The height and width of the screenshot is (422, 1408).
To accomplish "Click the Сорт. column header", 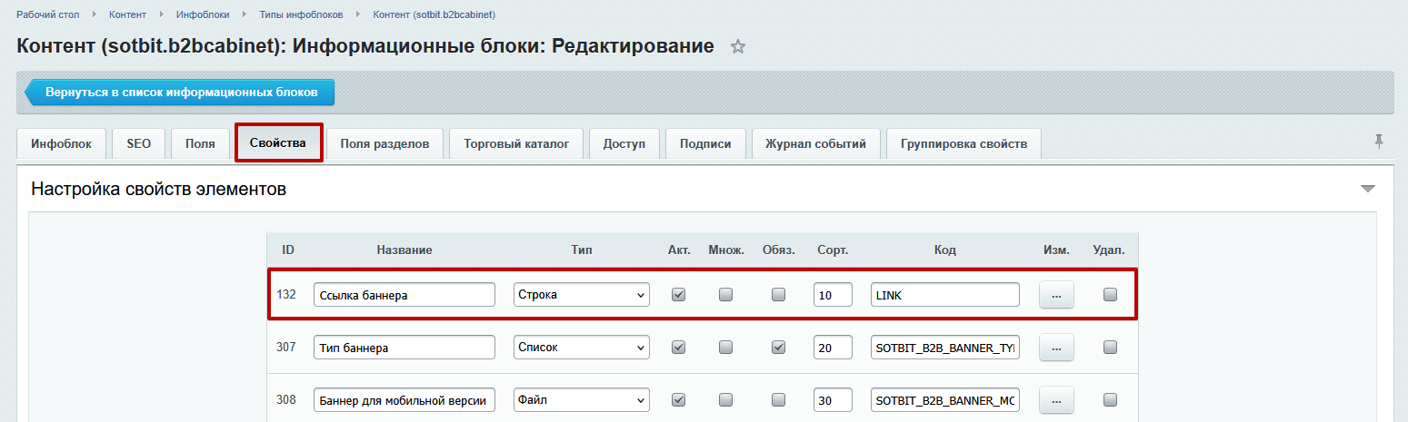I will (833, 250).
